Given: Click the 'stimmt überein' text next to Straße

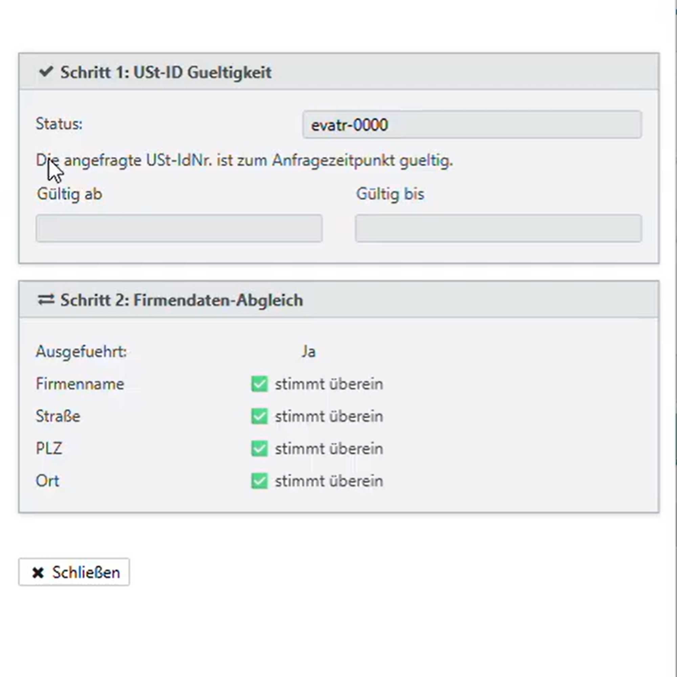Looking at the screenshot, I should 329,416.
